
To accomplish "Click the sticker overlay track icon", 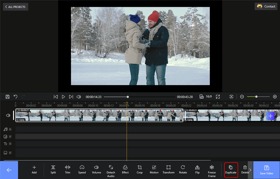I will pyautogui.click(x=5, y=136).
